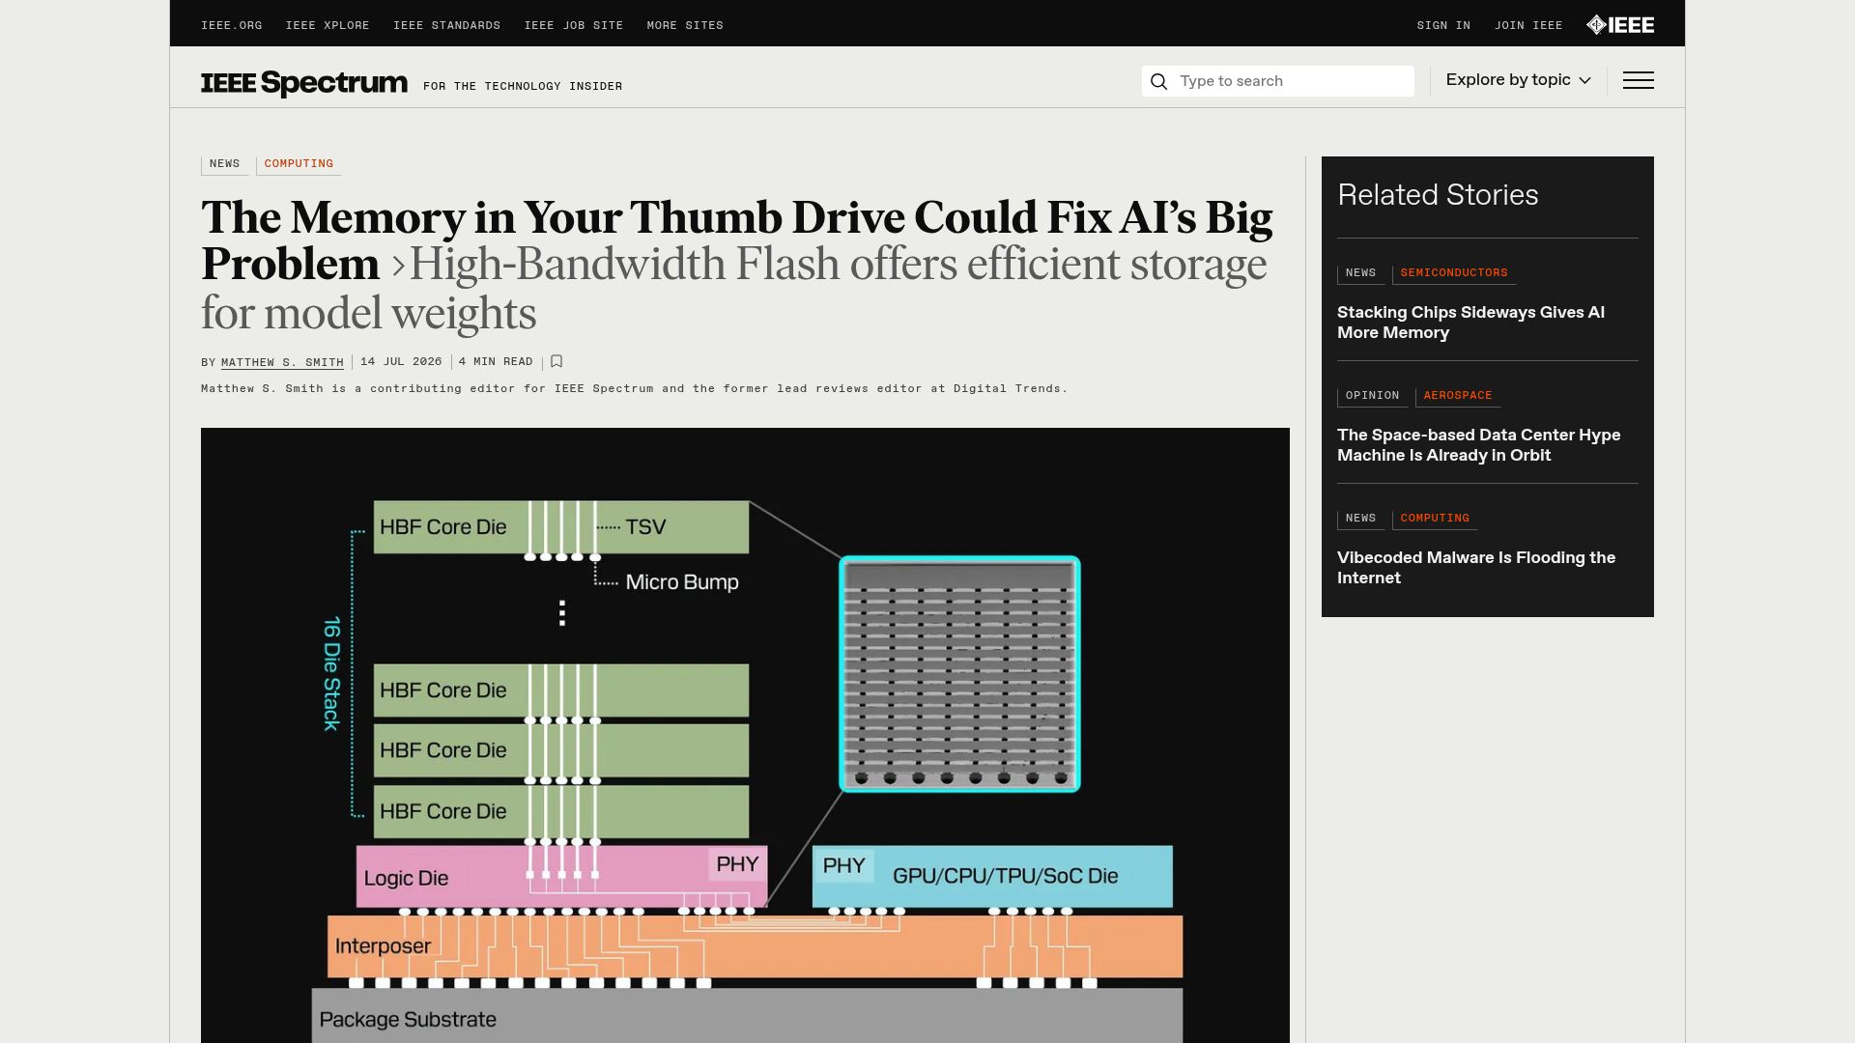1855x1043 pixels.
Task: Open Stacking Chips Sideways Gives AI More Memory
Action: pyautogui.click(x=1470, y=323)
